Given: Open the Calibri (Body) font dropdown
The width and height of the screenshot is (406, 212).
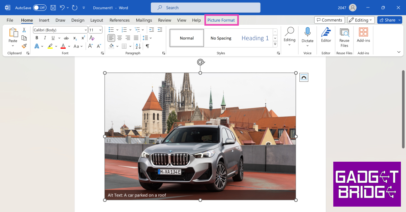Looking at the screenshot, I should [60, 30].
